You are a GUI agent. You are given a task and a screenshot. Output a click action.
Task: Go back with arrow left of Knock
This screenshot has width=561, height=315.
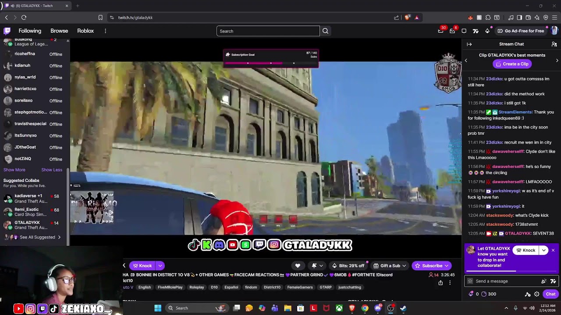124,266
